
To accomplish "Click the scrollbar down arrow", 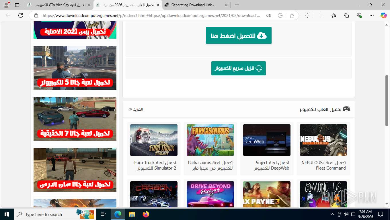I will coord(387,204).
